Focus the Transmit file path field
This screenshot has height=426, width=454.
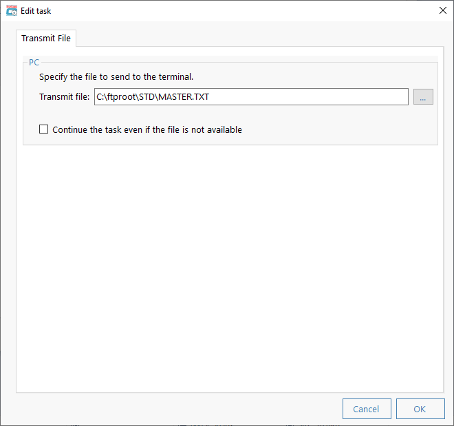[x=251, y=97]
